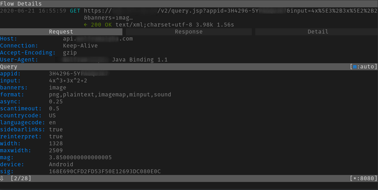378x190 pixels.
Task: Select the sidebarlinks true value
Action: pyautogui.click(x=56, y=130)
